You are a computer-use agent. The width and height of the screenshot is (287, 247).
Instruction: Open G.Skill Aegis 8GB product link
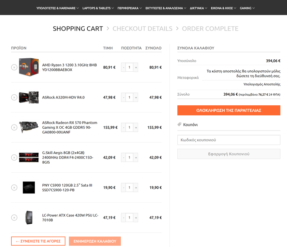(68, 157)
